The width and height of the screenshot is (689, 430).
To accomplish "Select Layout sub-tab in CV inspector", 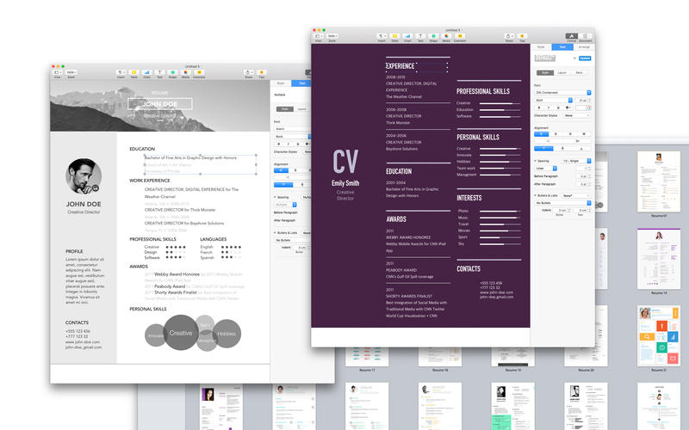I will pyautogui.click(x=562, y=73).
